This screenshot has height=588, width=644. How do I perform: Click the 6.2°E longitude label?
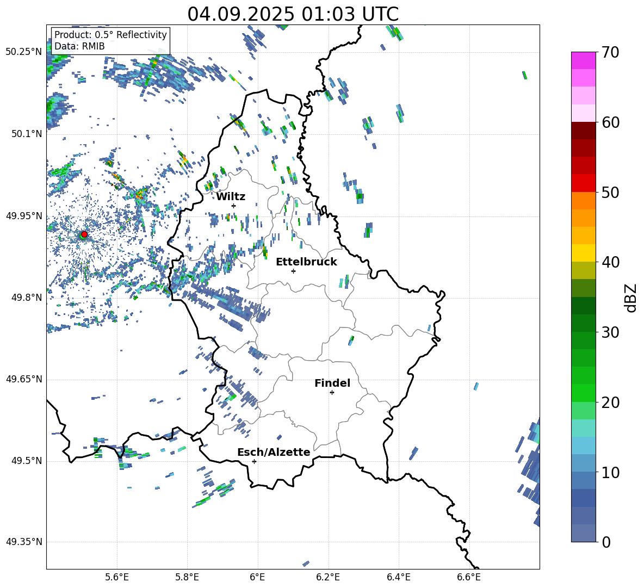(328, 577)
